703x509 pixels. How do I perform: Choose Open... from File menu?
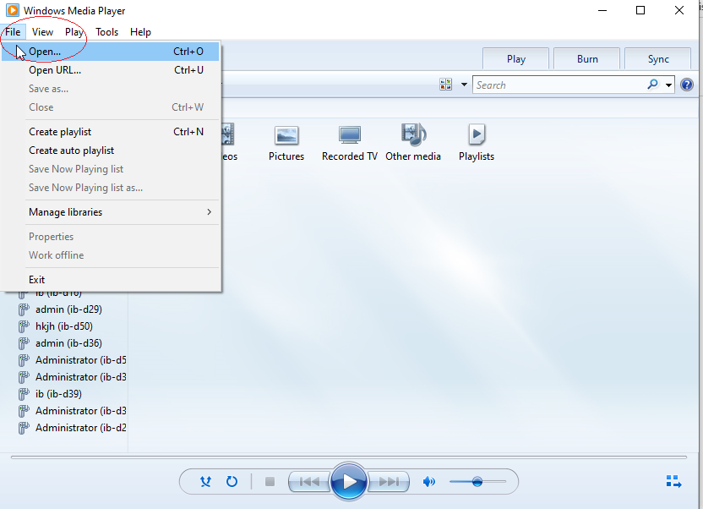(111, 52)
